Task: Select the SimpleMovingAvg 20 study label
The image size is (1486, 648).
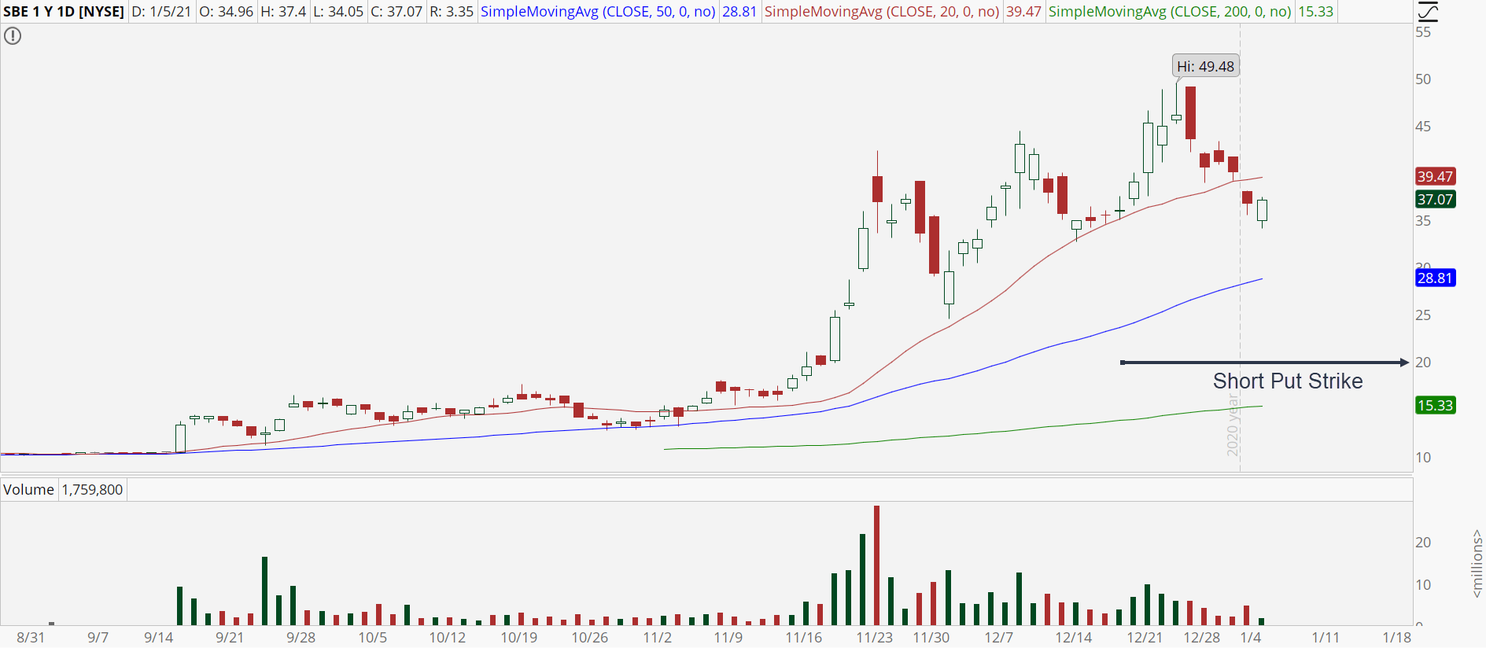Action: [882, 12]
